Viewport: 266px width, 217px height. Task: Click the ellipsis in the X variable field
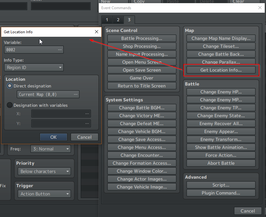point(87,114)
